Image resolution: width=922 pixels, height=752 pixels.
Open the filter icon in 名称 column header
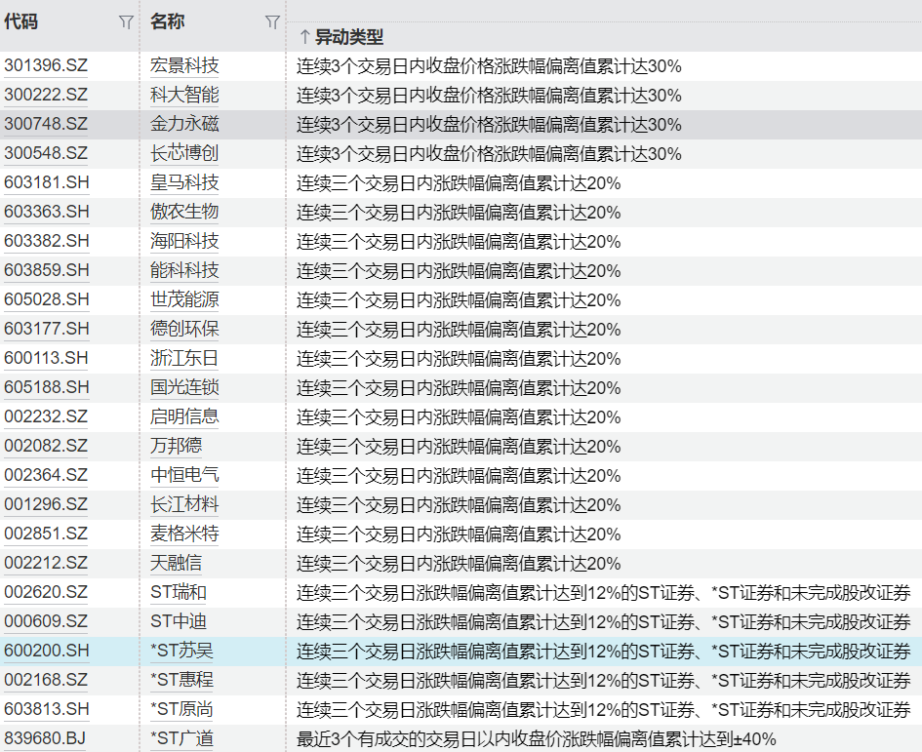(x=272, y=22)
